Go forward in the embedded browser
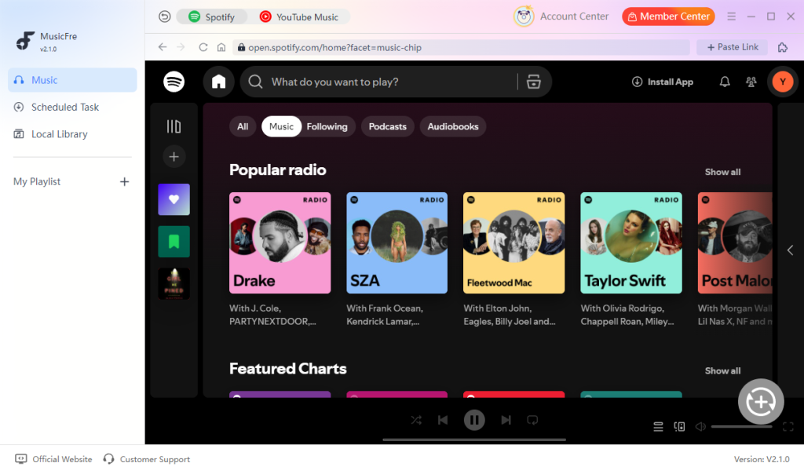Screen dimensions: 804x474 tap(181, 47)
